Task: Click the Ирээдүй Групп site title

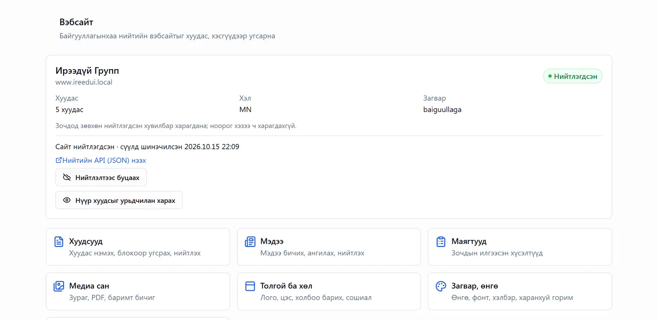Action: click(87, 71)
